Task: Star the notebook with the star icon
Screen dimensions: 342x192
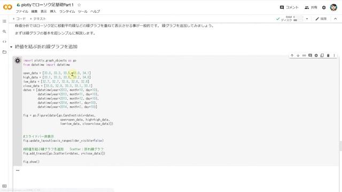Action: [79, 5]
